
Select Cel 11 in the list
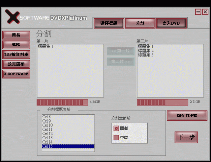pos(68,129)
